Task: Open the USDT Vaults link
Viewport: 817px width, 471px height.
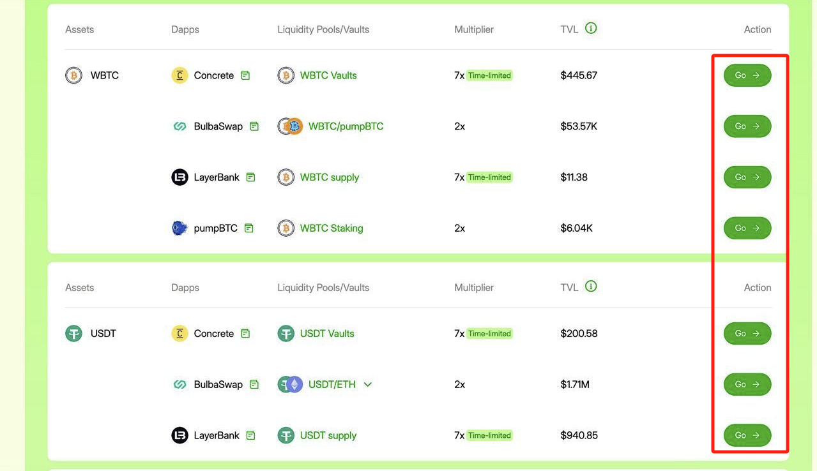Action: click(327, 333)
